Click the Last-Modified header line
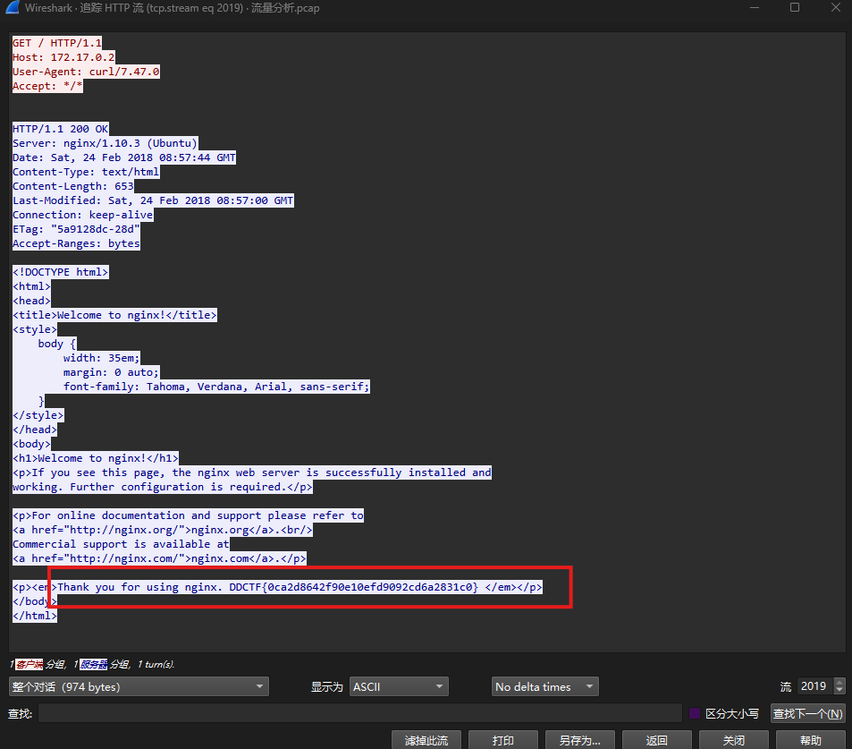The width and height of the screenshot is (852, 749). (x=153, y=200)
